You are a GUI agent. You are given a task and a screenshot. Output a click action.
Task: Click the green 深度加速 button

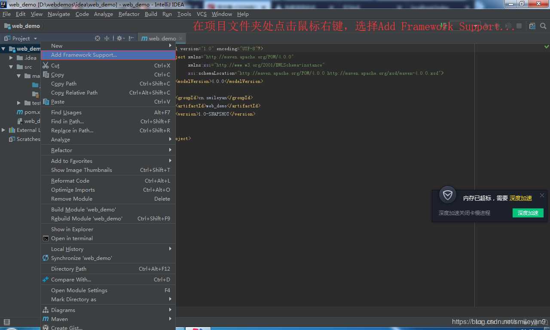tap(528, 213)
